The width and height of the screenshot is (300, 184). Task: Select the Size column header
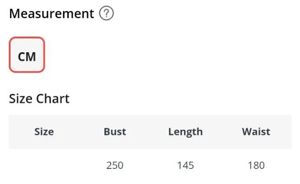[44, 132]
